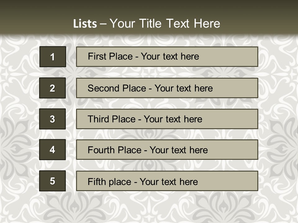Click the Second Place text bar
The image size is (298, 223).
click(x=167, y=88)
